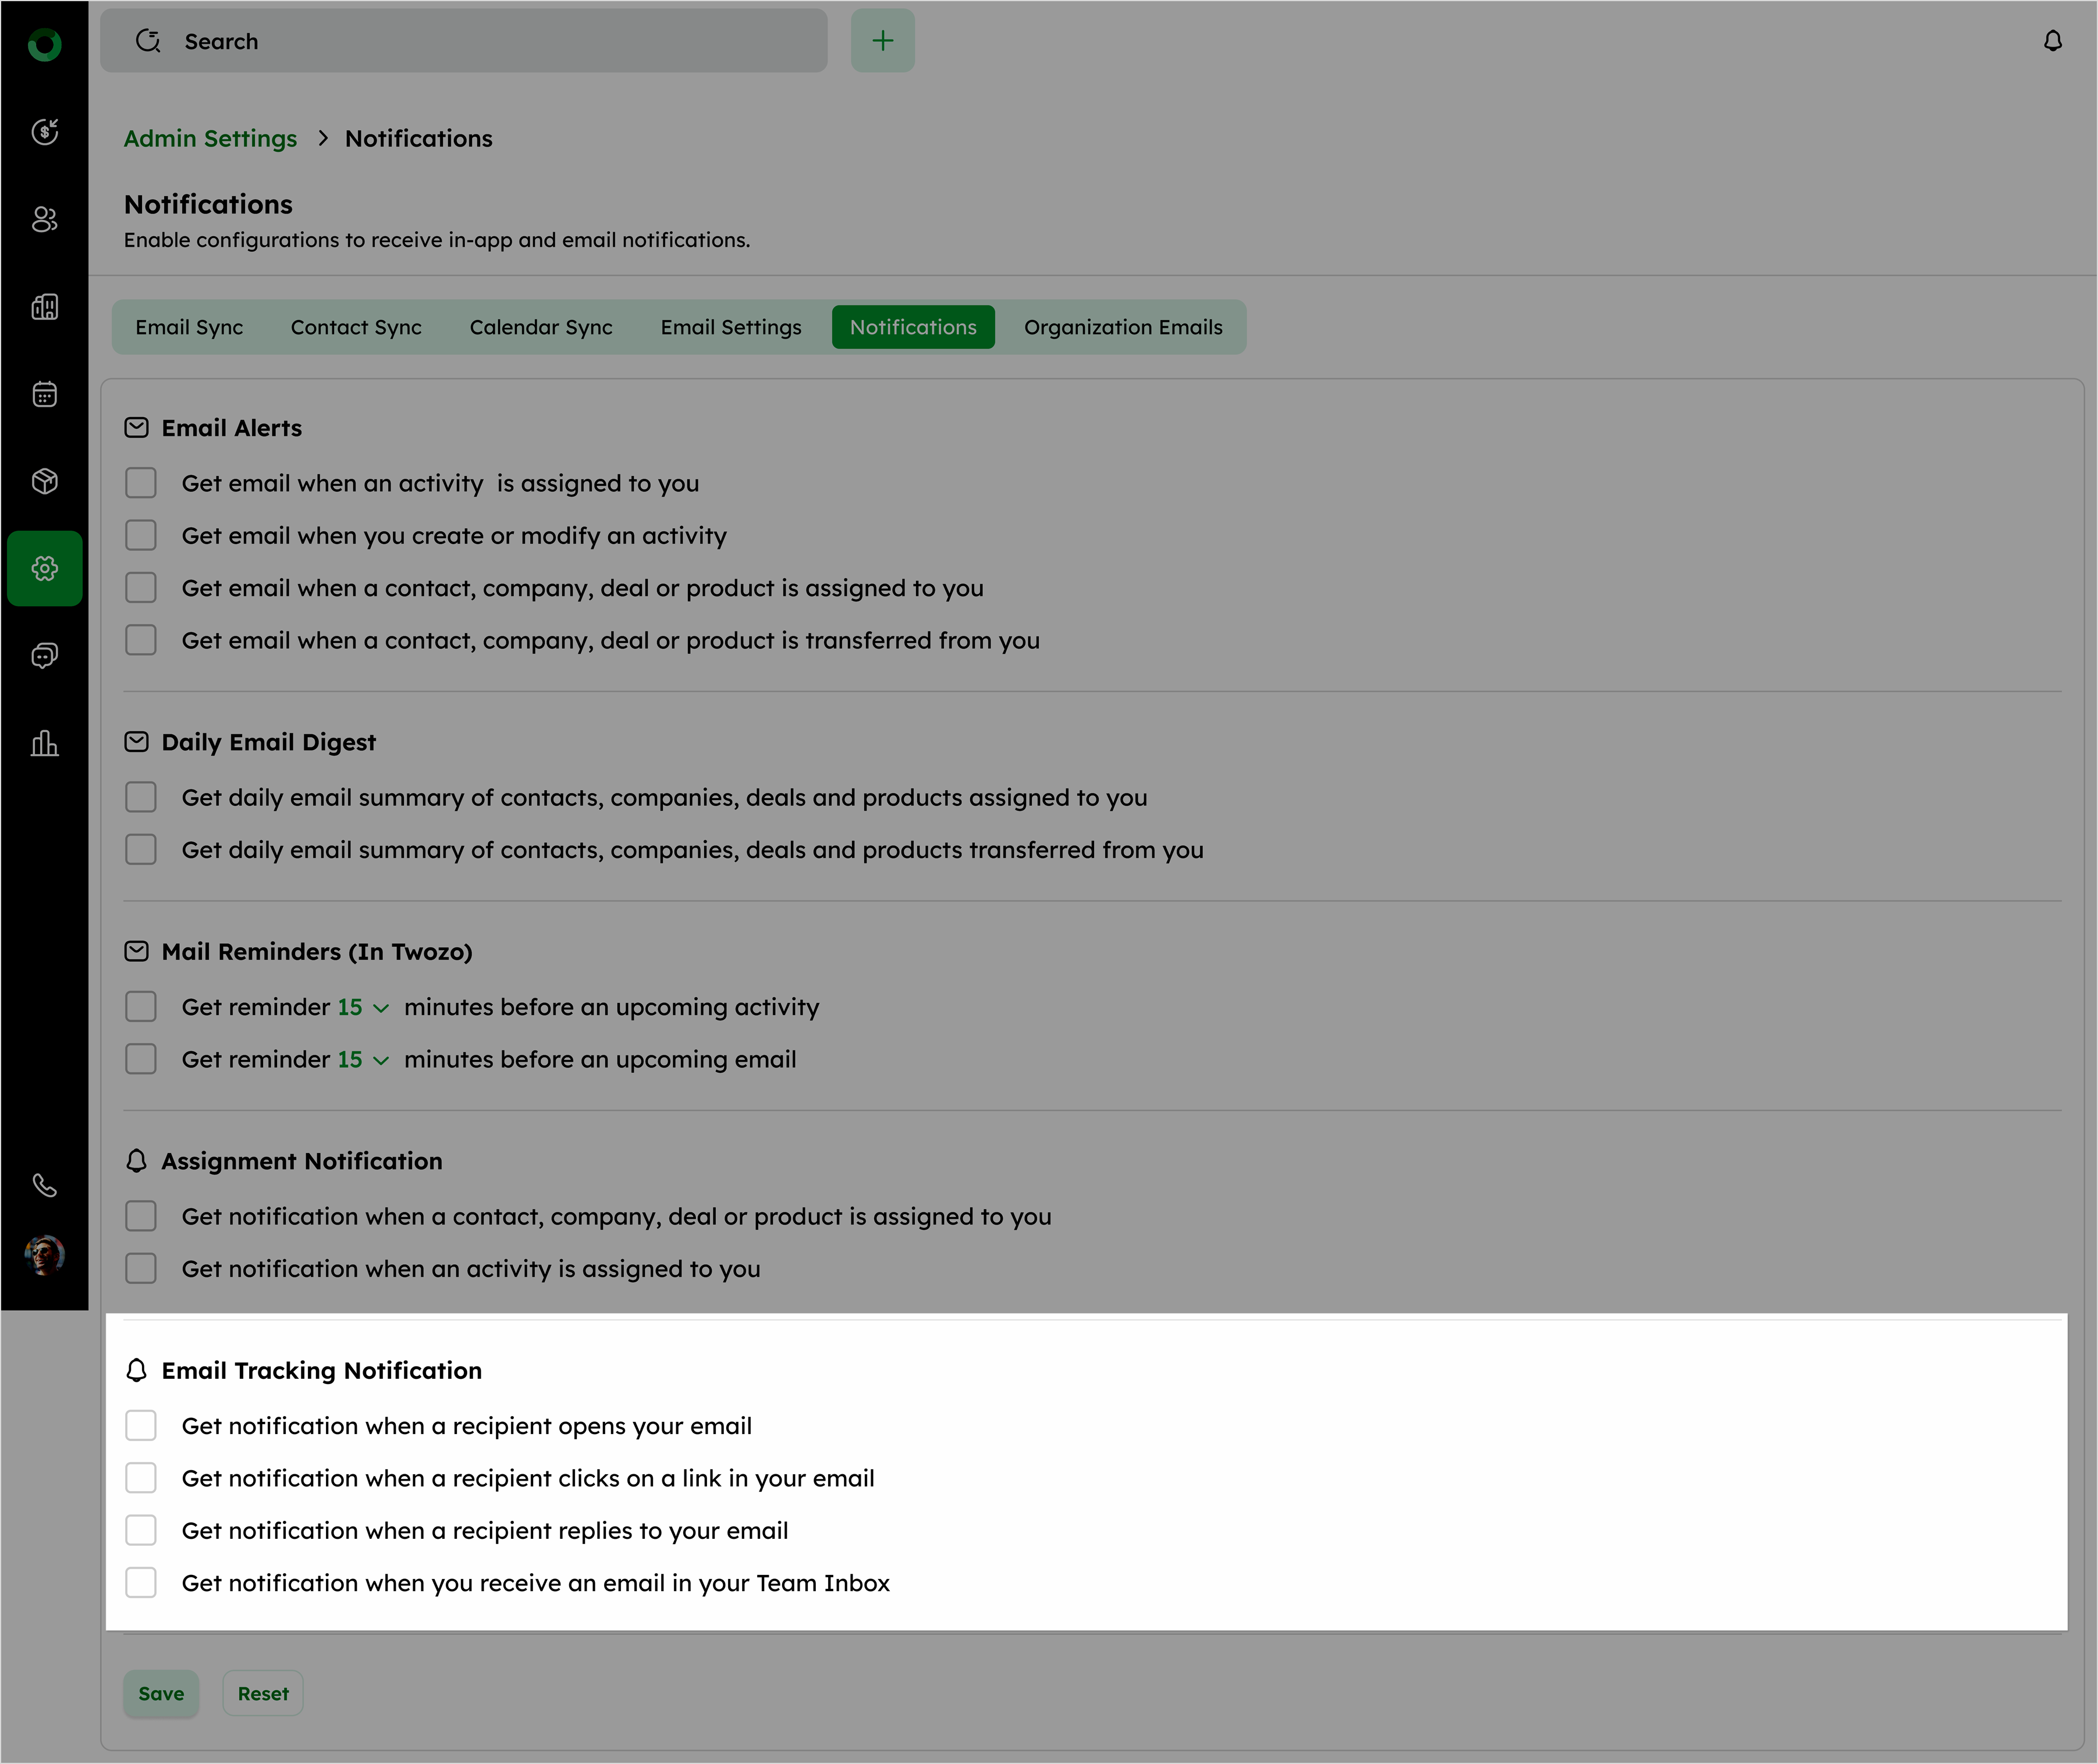Switch to the Organization Emails tab
Screen dimensions: 2098x1764
coord(1123,327)
